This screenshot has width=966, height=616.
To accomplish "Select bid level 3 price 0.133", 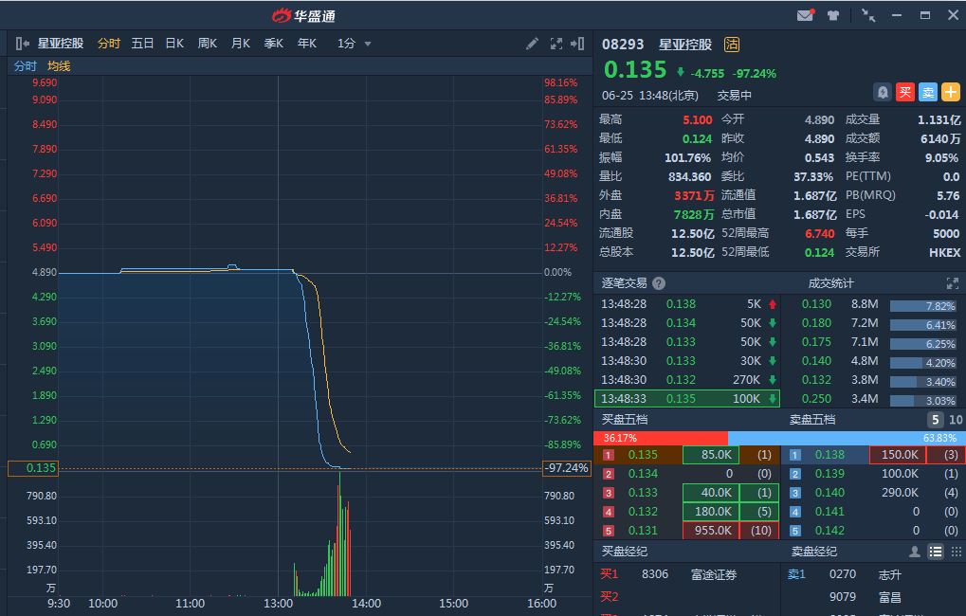I will pyautogui.click(x=643, y=493).
